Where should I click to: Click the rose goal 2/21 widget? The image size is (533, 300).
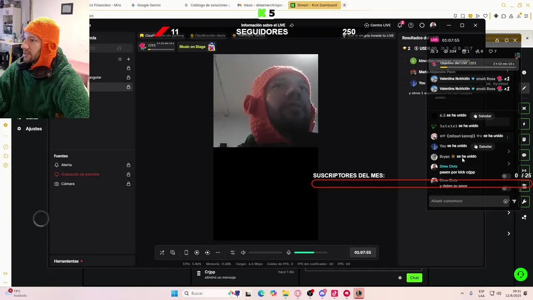[x=157, y=46]
